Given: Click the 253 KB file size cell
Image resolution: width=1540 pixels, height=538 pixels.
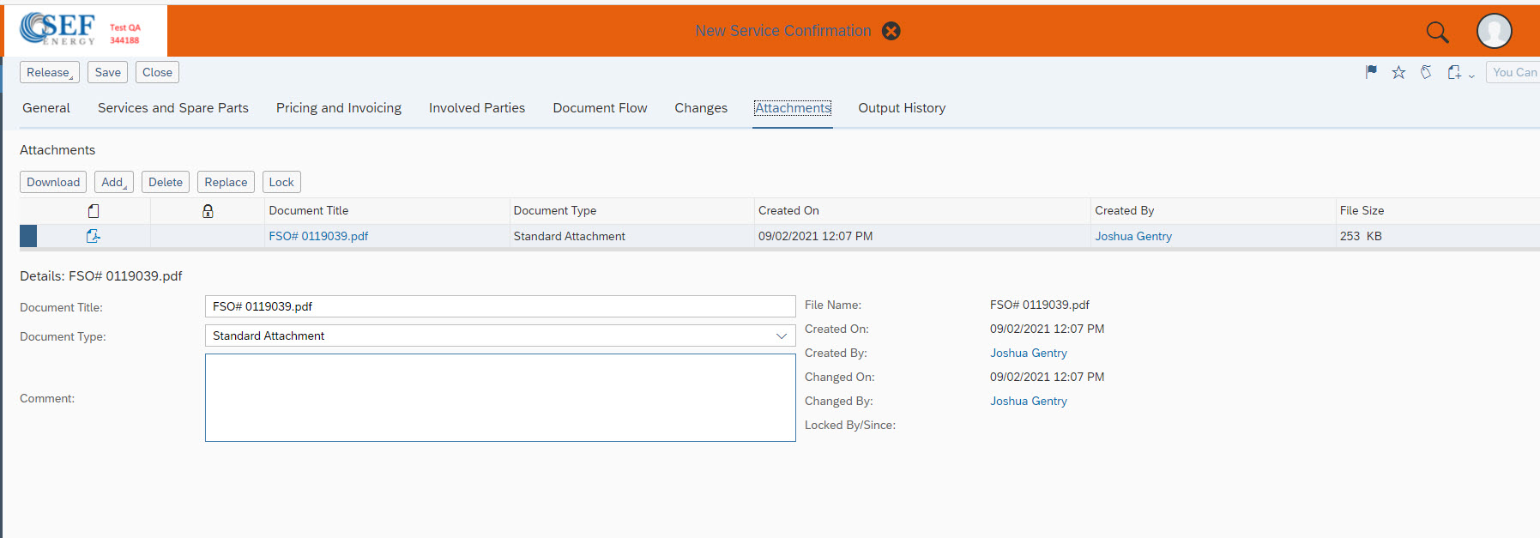Looking at the screenshot, I should [x=1361, y=236].
